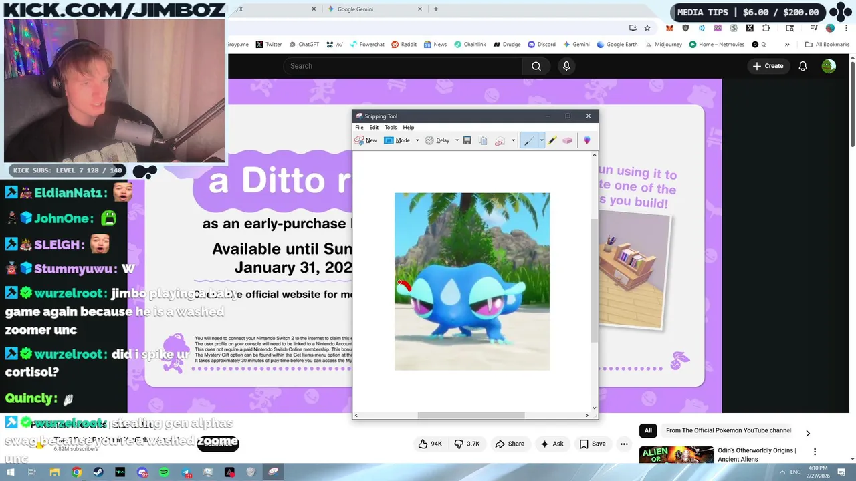
Task: Open the Reddit bookmark
Action: pos(404,45)
